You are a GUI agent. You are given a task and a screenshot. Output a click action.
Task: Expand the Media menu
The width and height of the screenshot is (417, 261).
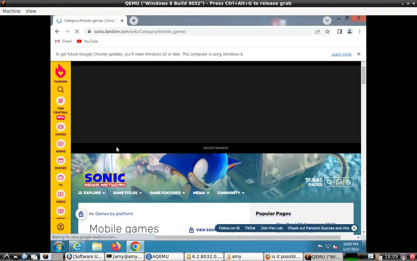coord(201,193)
